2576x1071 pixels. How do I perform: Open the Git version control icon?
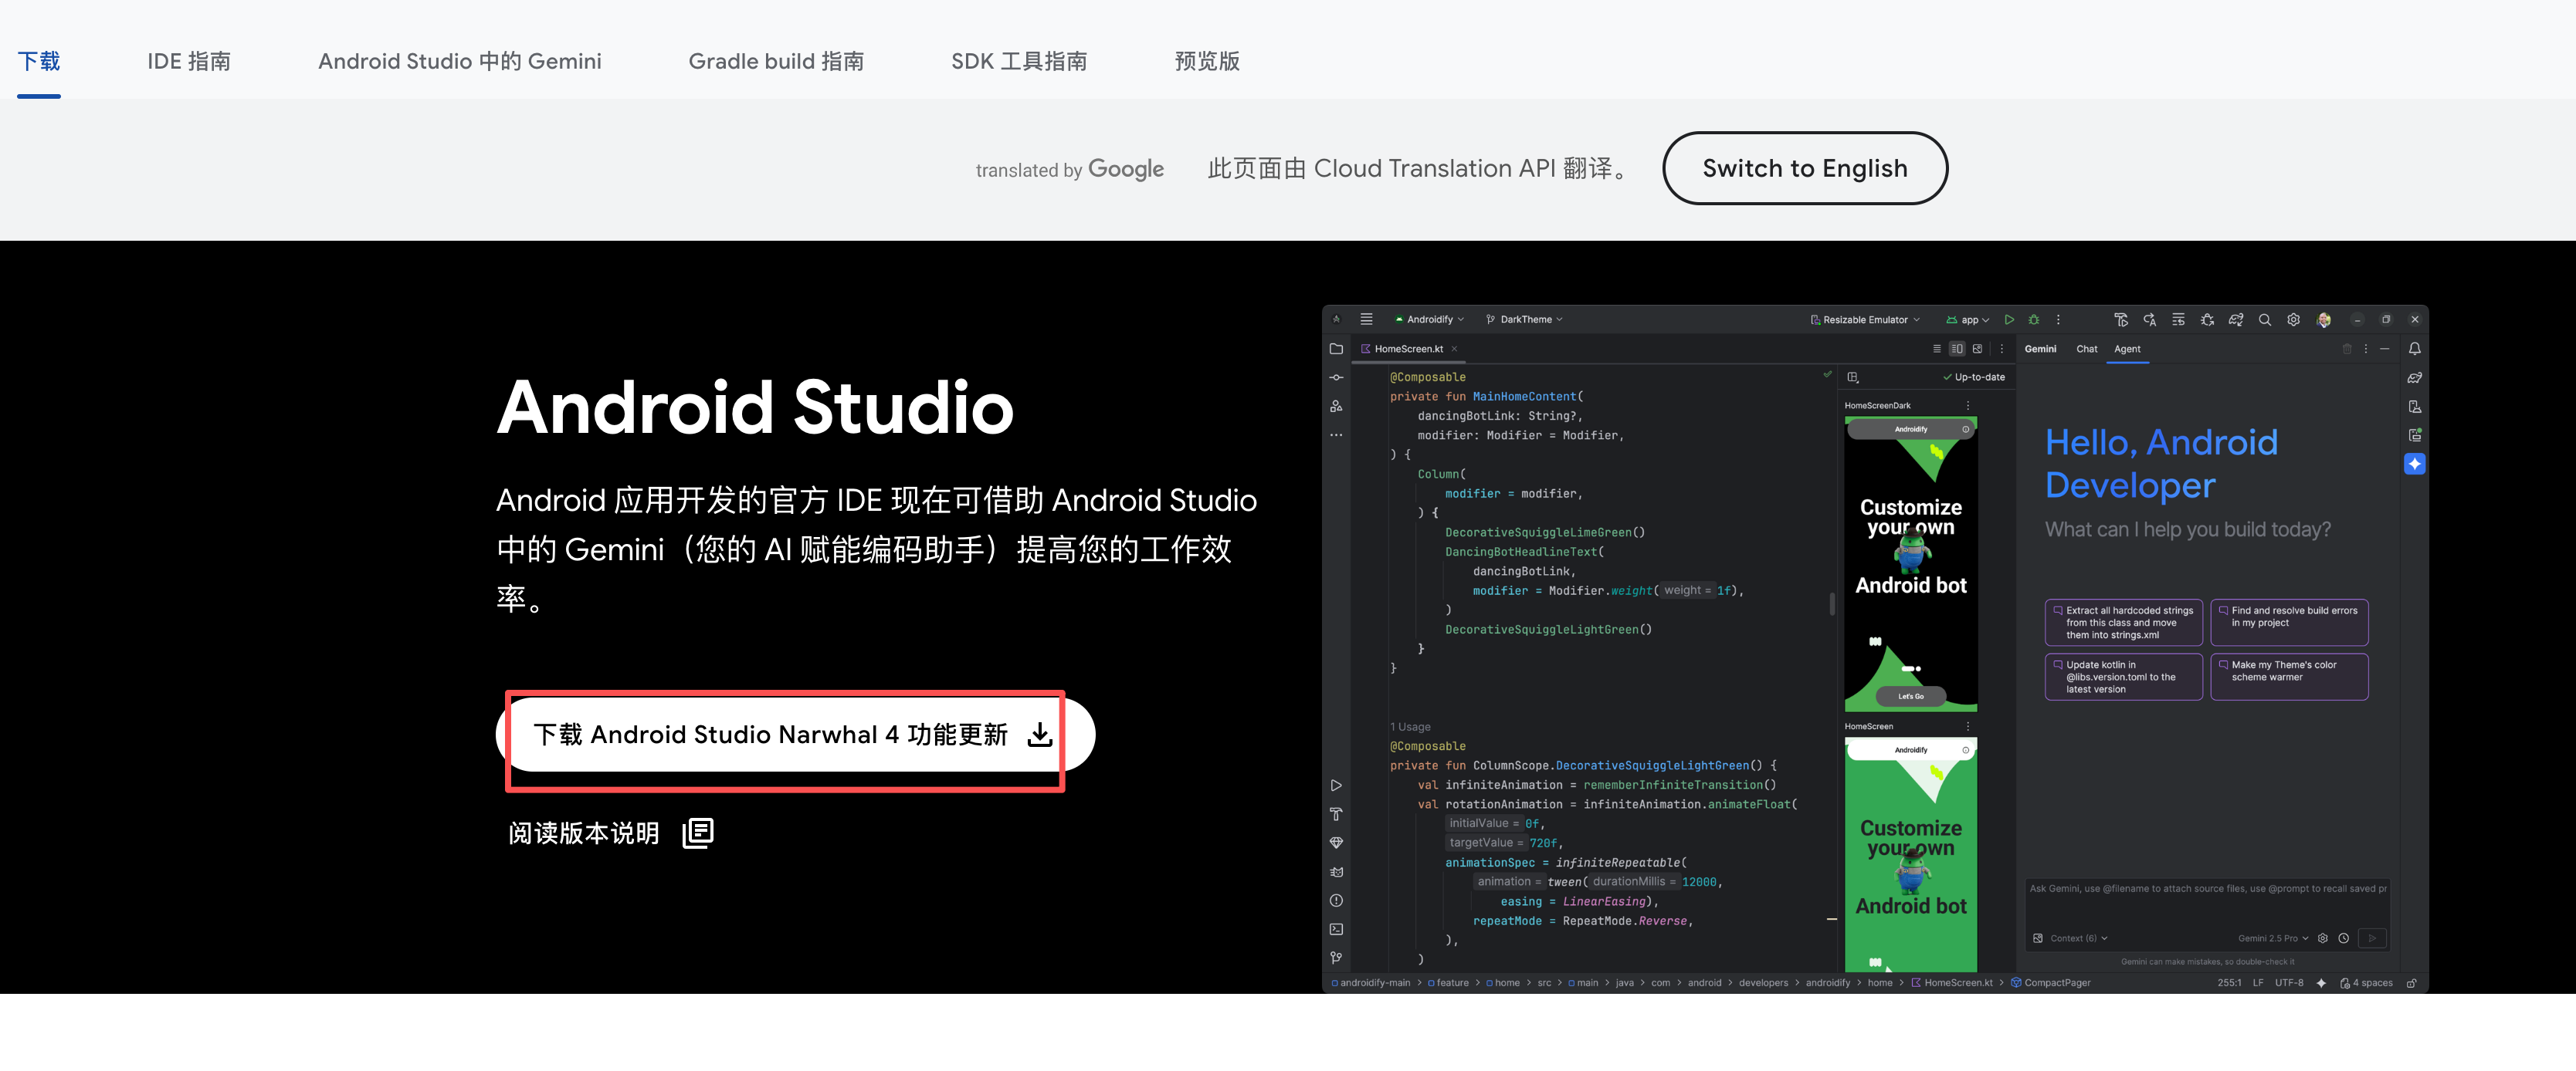[1336, 958]
